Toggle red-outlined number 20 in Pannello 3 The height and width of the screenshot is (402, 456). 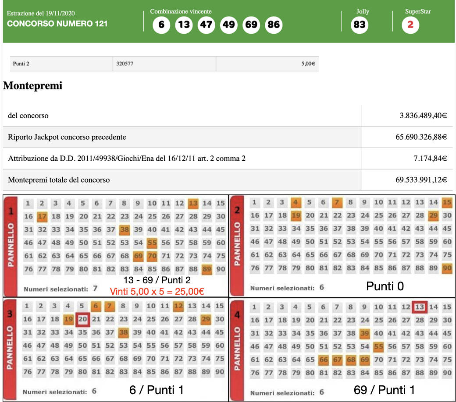tap(83, 319)
